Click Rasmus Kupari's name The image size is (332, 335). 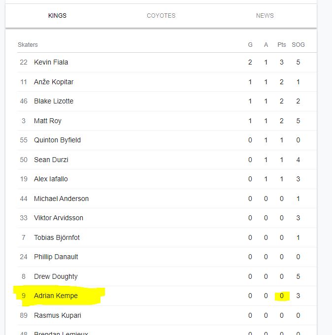click(58, 315)
